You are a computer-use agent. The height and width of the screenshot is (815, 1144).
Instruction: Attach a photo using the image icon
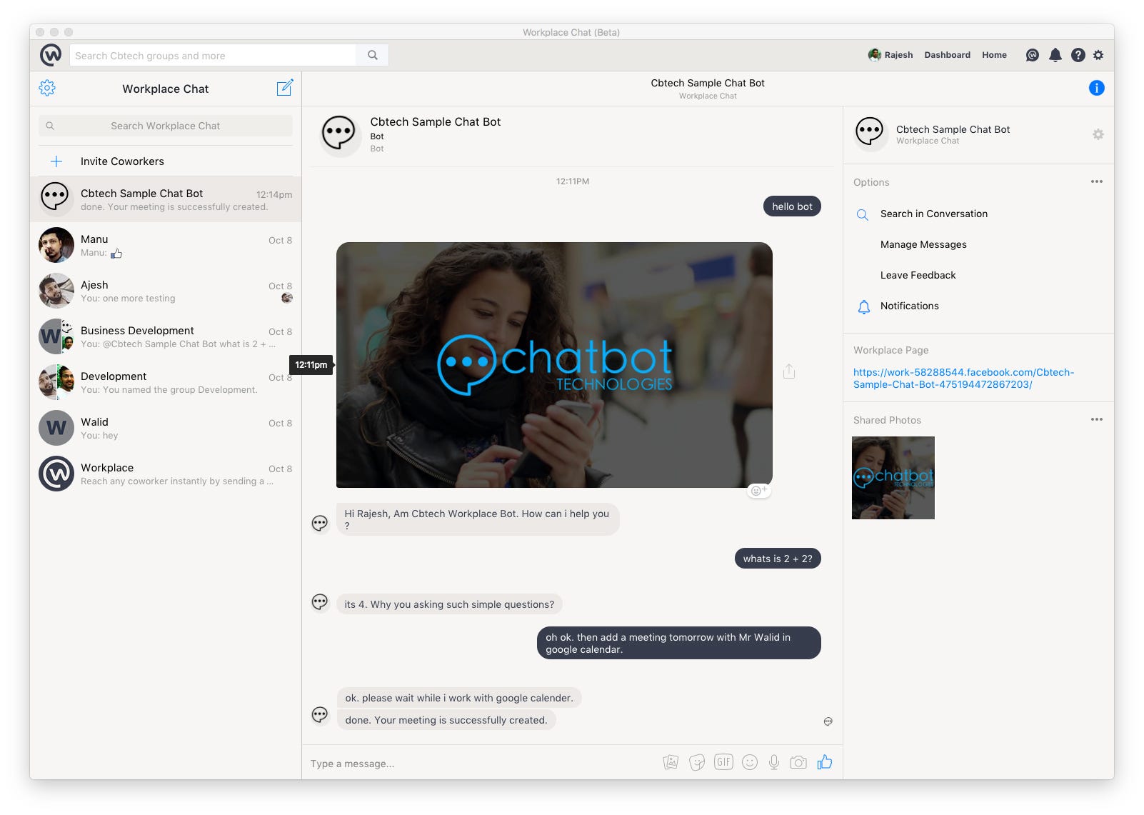671,762
